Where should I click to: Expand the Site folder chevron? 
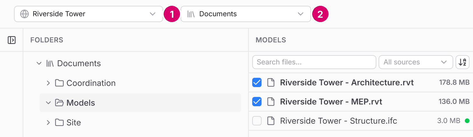tap(48, 122)
